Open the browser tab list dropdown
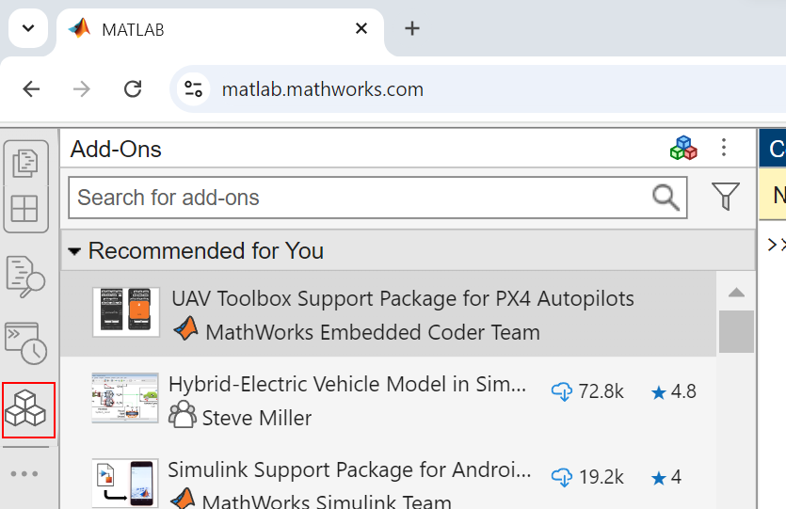Viewport: 786px width, 509px height. (x=27, y=28)
